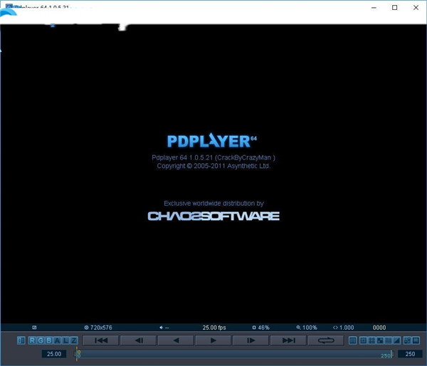Play forward
427x366 pixels.
click(213, 340)
